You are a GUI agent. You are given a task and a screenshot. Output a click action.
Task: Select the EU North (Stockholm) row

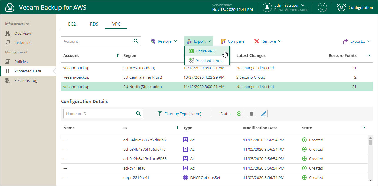tap(217, 87)
